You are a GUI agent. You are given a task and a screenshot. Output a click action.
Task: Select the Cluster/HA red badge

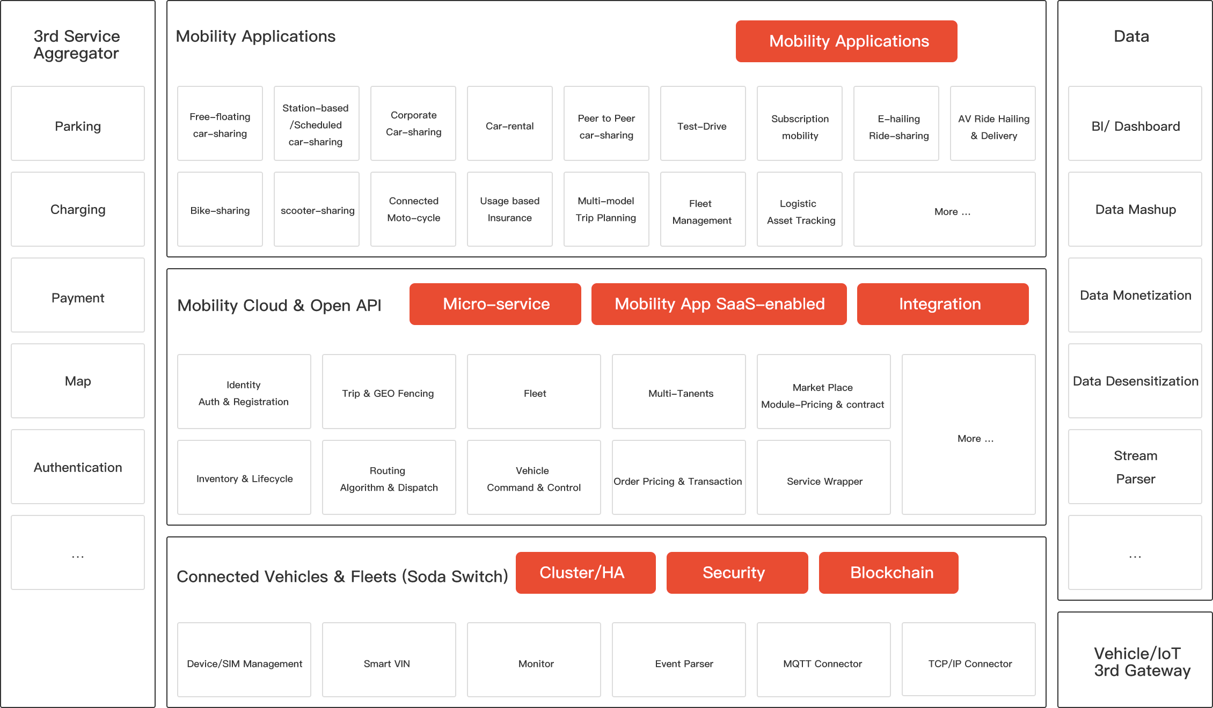point(586,573)
